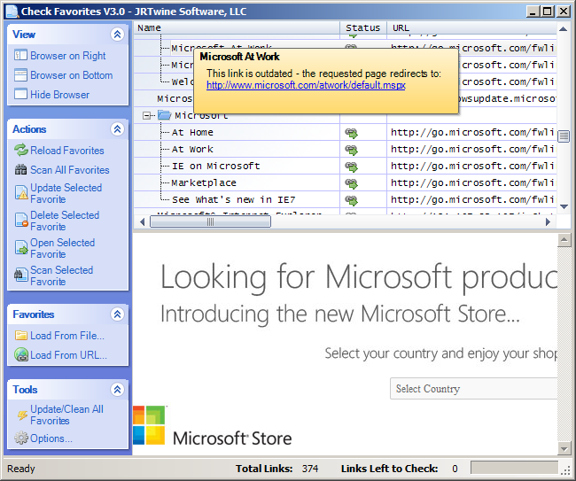This screenshot has width=576, height=481.
Task: Click Reload Favorites text link
Action: pyautogui.click(x=67, y=151)
